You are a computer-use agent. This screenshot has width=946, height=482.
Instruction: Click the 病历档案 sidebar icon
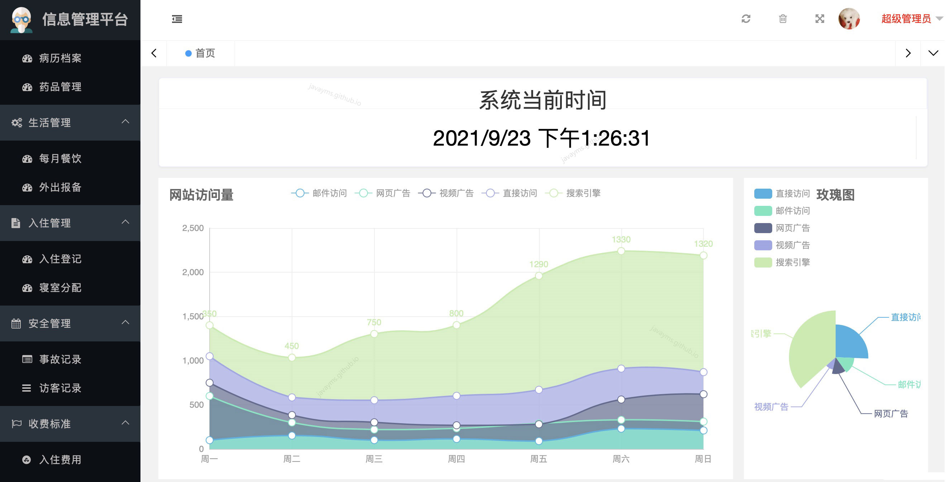[x=27, y=58]
